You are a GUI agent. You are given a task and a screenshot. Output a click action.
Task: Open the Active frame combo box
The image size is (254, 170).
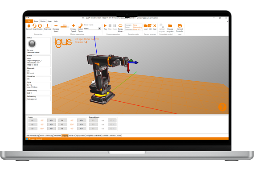click(x=92, y=29)
